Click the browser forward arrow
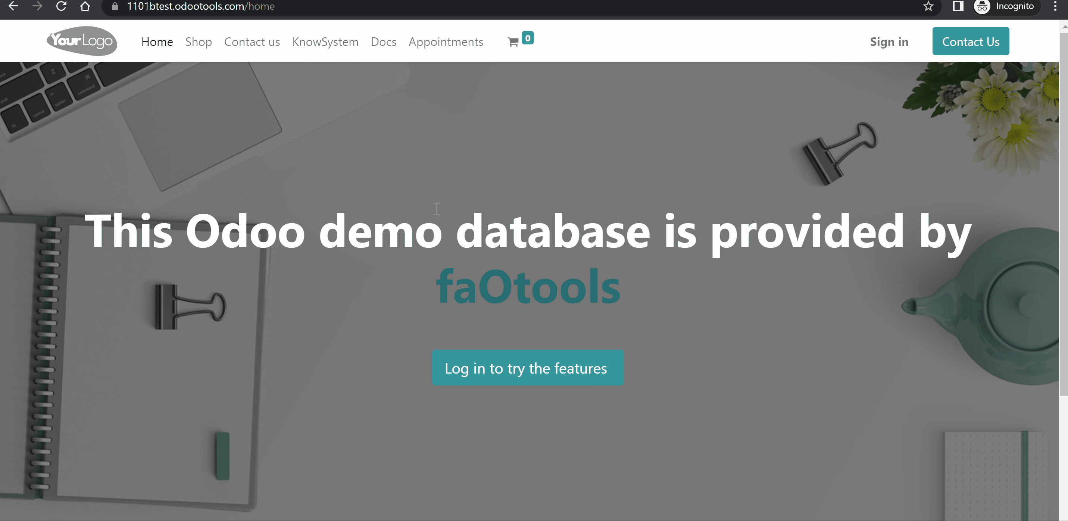 pos(37,6)
